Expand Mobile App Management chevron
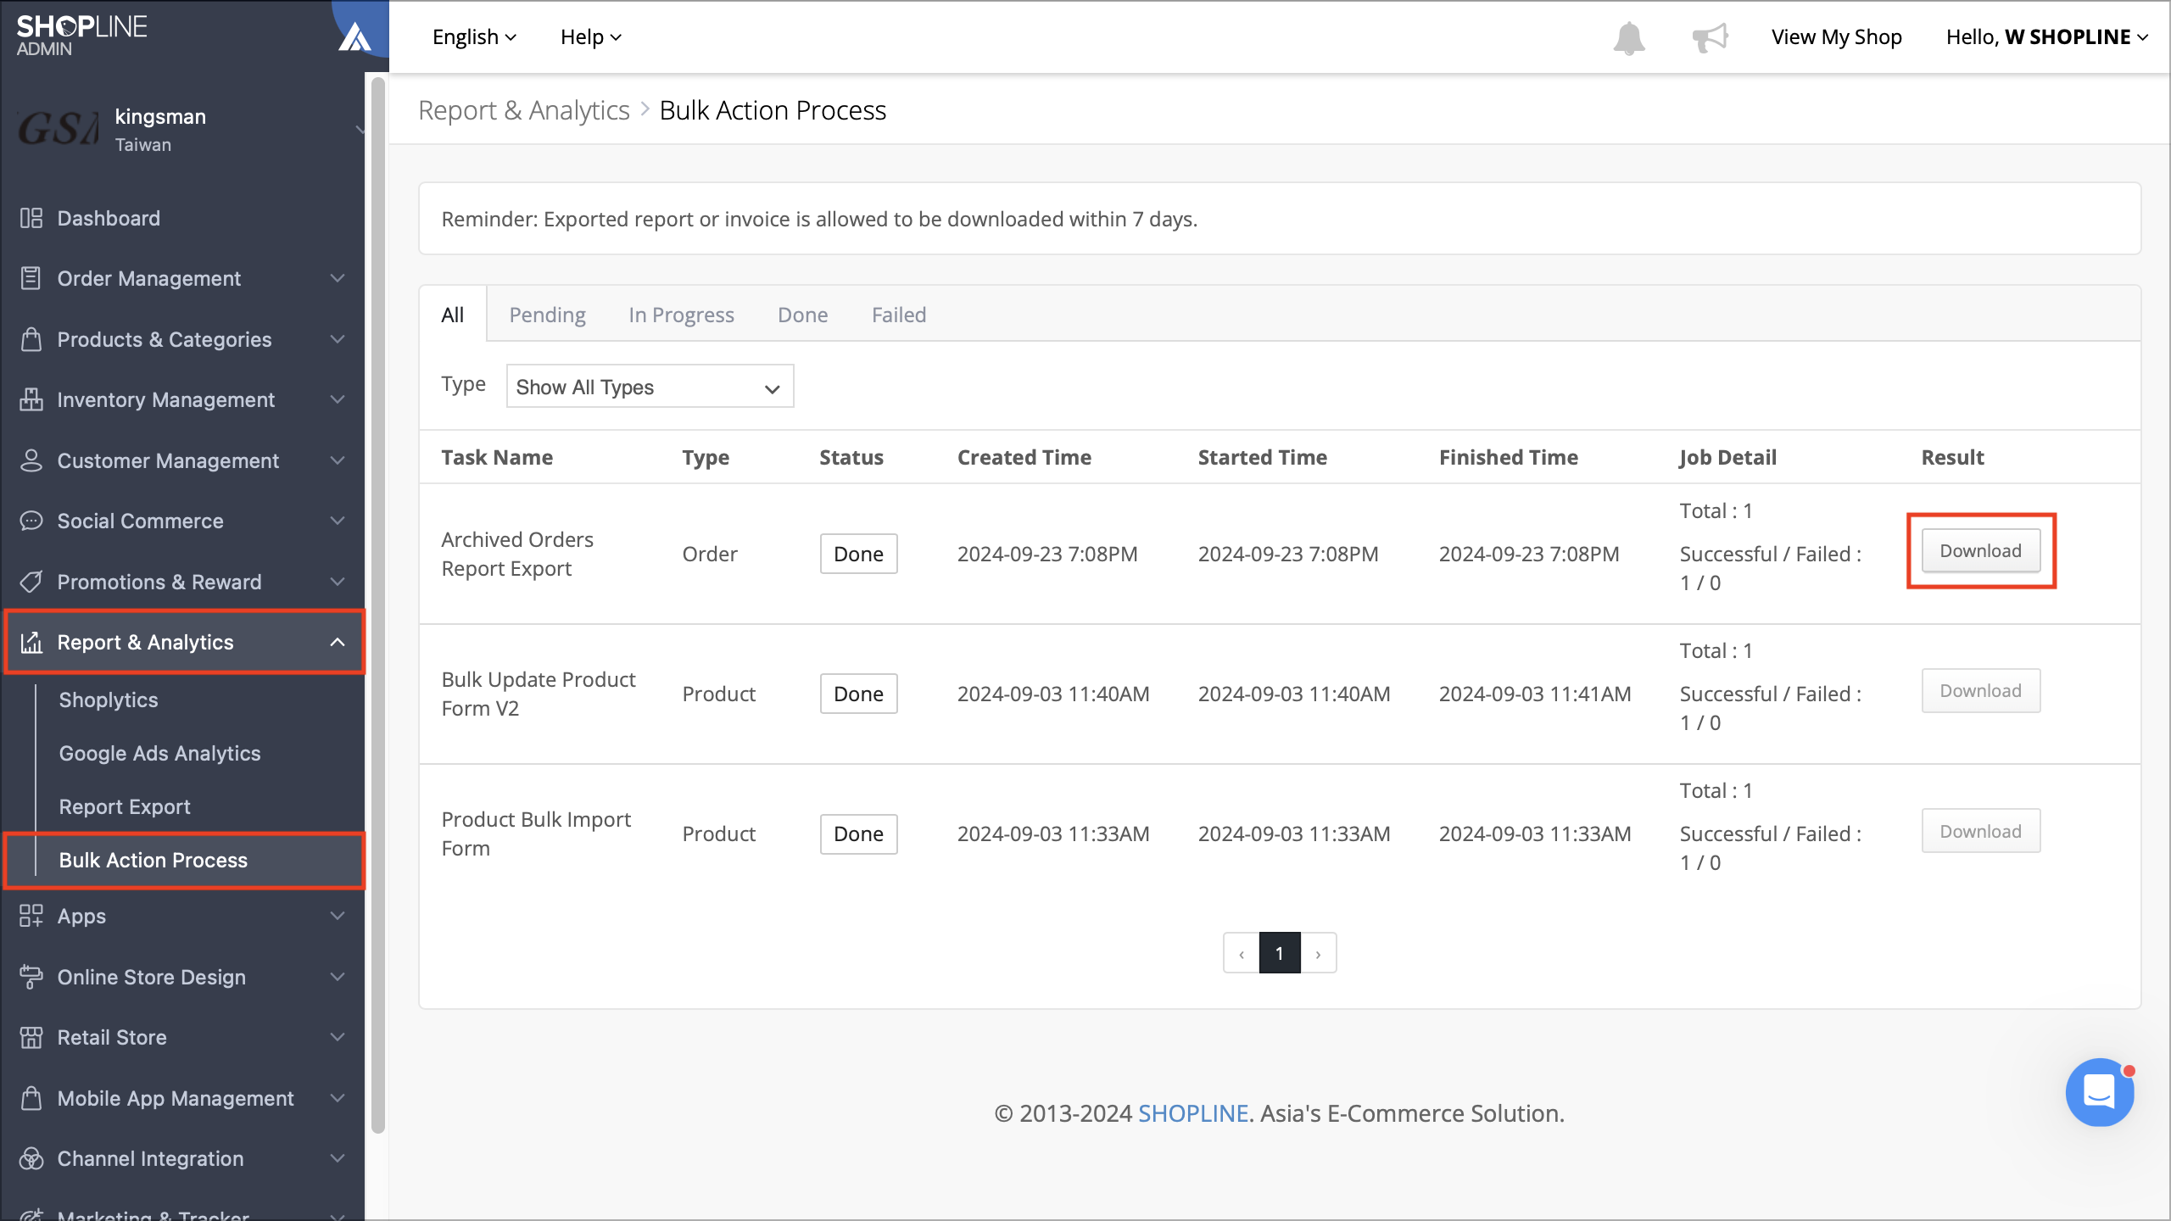Viewport: 2171px width, 1221px height. pyautogui.click(x=338, y=1098)
